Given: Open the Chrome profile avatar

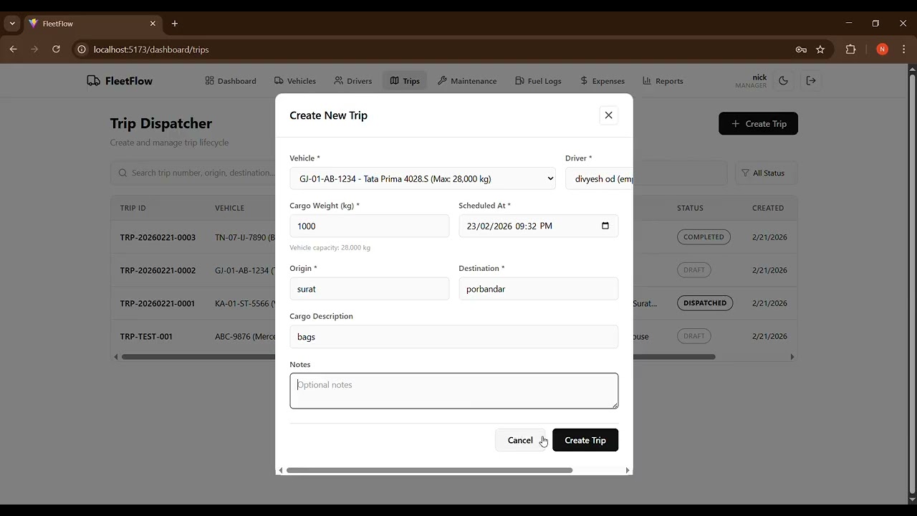Looking at the screenshot, I should point(882,49).
